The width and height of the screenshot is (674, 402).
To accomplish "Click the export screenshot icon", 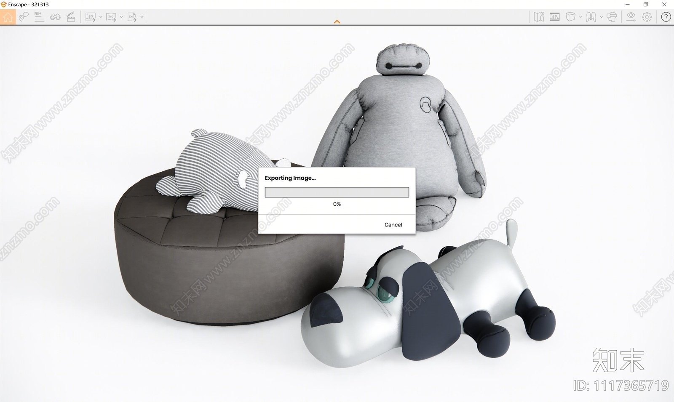I will (x=90, y=17).
